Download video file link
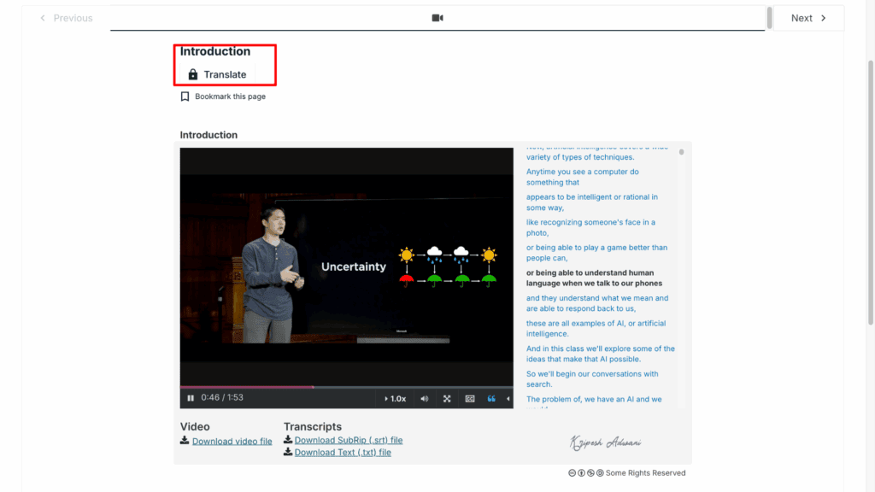 pos(232,442)
